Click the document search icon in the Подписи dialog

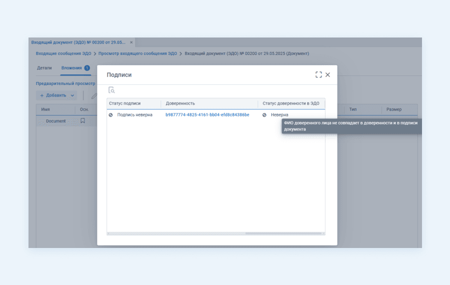click(x=111, y=90)
